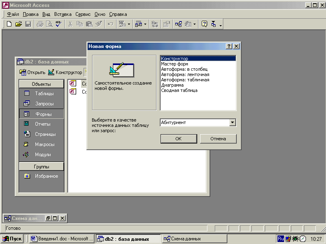Switch to Схема данных taskbar item
Viewport: 326px width, 244px height.
194,239
